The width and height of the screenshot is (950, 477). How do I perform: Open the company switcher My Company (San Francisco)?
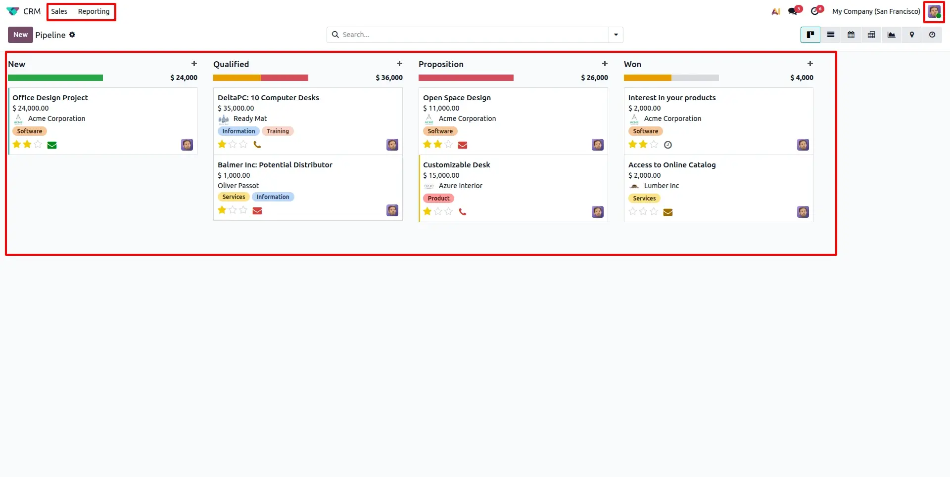(x=876, y=11)
